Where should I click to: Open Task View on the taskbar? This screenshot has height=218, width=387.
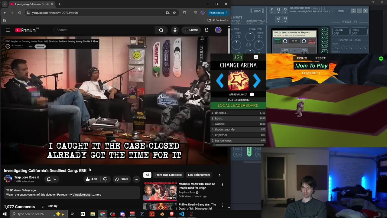click(x=73, y=214)
